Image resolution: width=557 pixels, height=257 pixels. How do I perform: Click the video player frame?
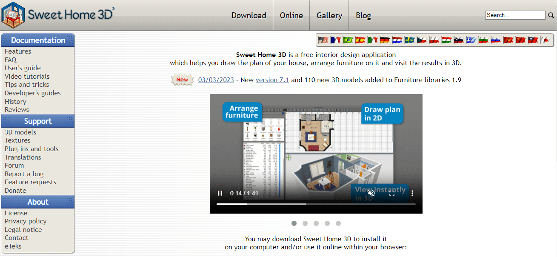[316, 154]
